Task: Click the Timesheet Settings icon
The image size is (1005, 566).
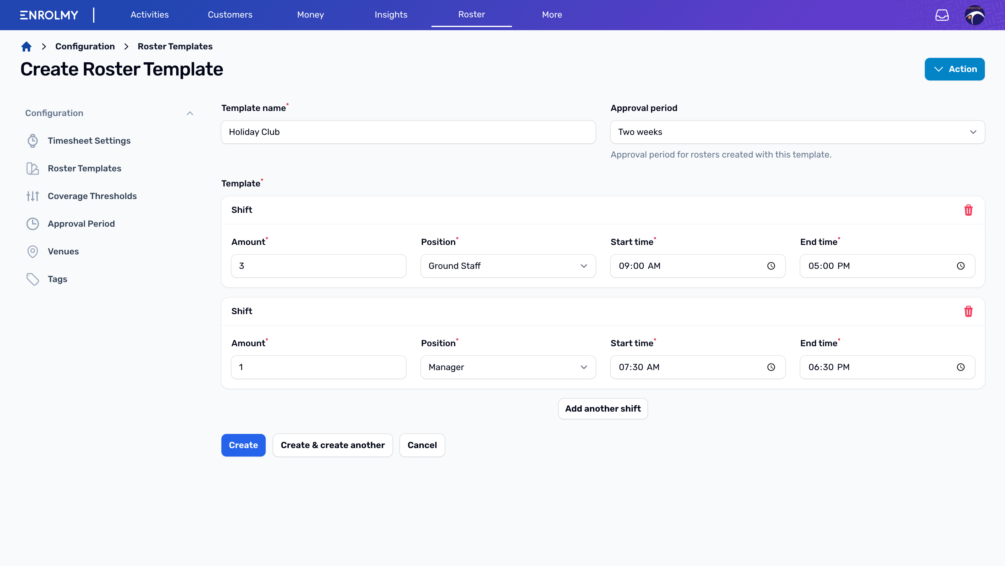Action: coord(32,141)
